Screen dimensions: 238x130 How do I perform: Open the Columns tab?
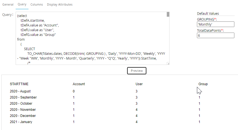click(37, 4)
